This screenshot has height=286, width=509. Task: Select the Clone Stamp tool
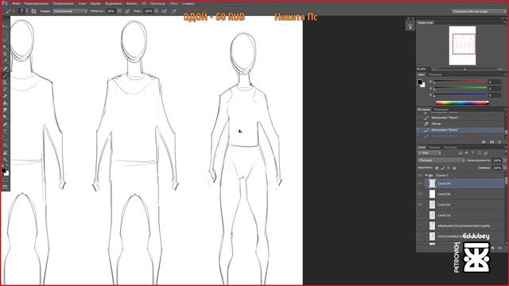[x=6, y=83]
